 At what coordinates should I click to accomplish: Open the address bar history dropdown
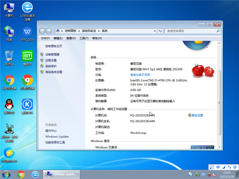point(155,31)
